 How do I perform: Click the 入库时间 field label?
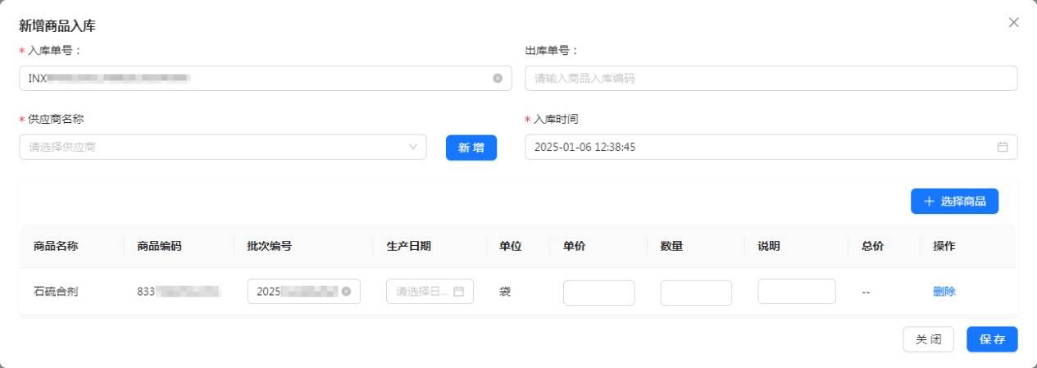click(x=556, y=119)
